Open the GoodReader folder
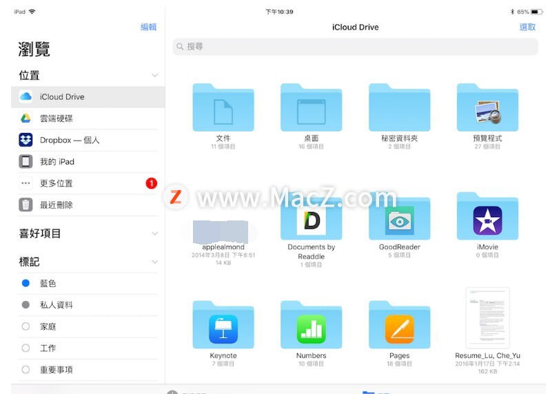The width and height of the screenshot is (559, 394). (399, 216)
